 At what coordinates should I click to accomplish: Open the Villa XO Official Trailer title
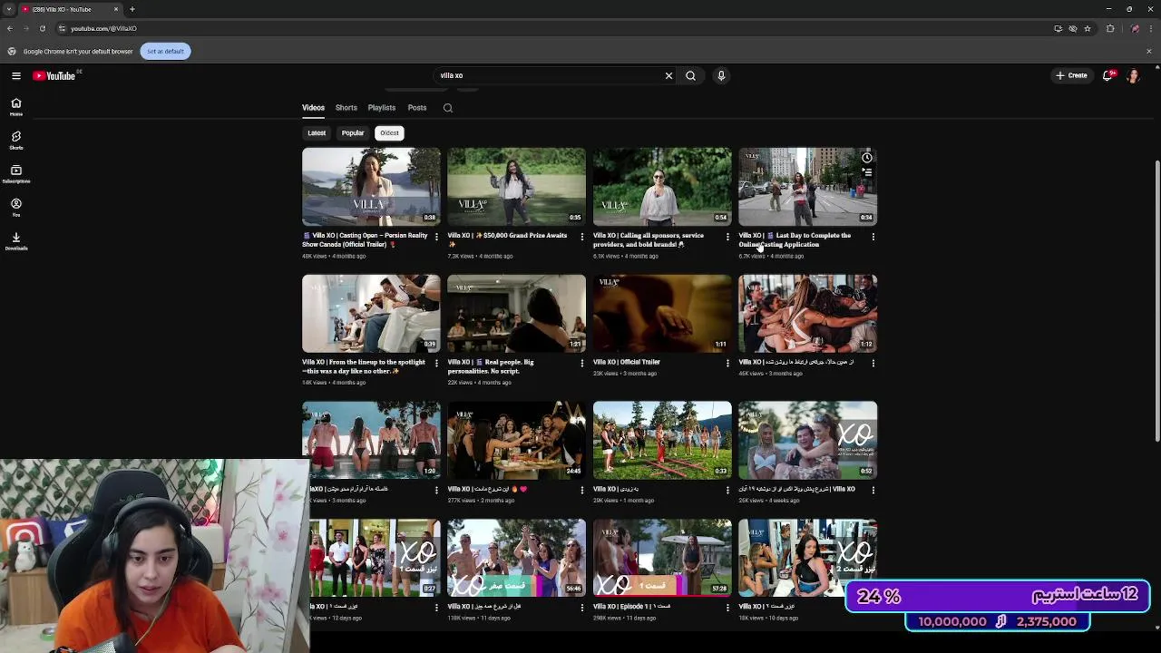tap(627, 362)
